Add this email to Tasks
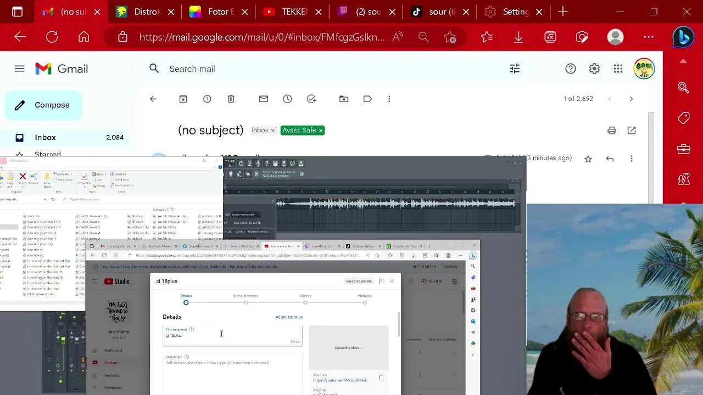Viewport: 703px width, 395px height. [311, 99]
